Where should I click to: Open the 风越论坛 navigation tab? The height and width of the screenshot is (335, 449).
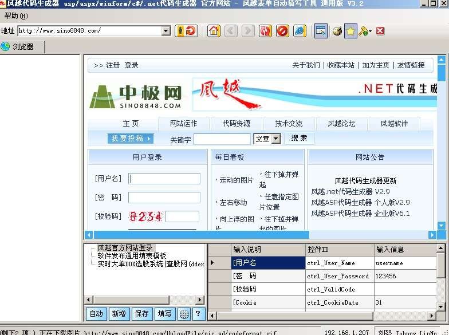pyautogui.click(x=341, y=124)
